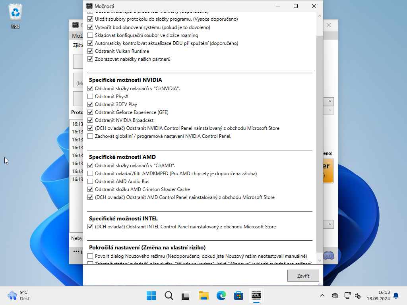Click the DDU app icon in the taskbar
Screen dimensions: 407x305
coord(256,295)
